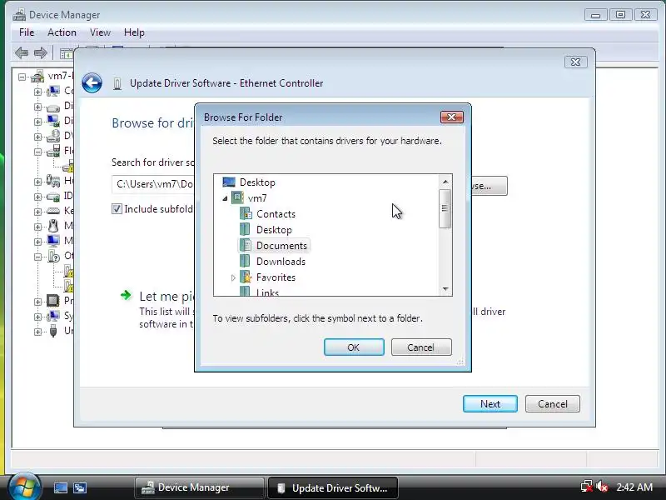Switch to Device Manager taskbar button

199,487
